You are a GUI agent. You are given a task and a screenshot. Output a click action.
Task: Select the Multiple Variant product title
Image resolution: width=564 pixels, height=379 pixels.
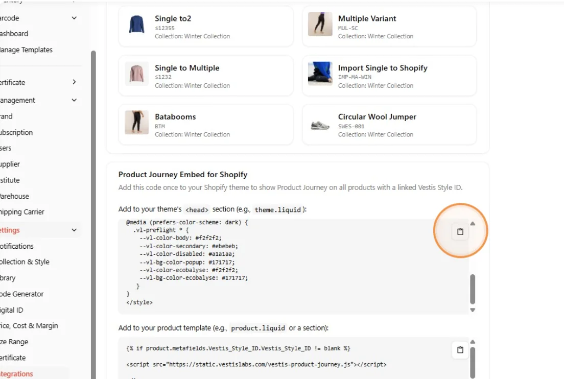pos(367,18)
